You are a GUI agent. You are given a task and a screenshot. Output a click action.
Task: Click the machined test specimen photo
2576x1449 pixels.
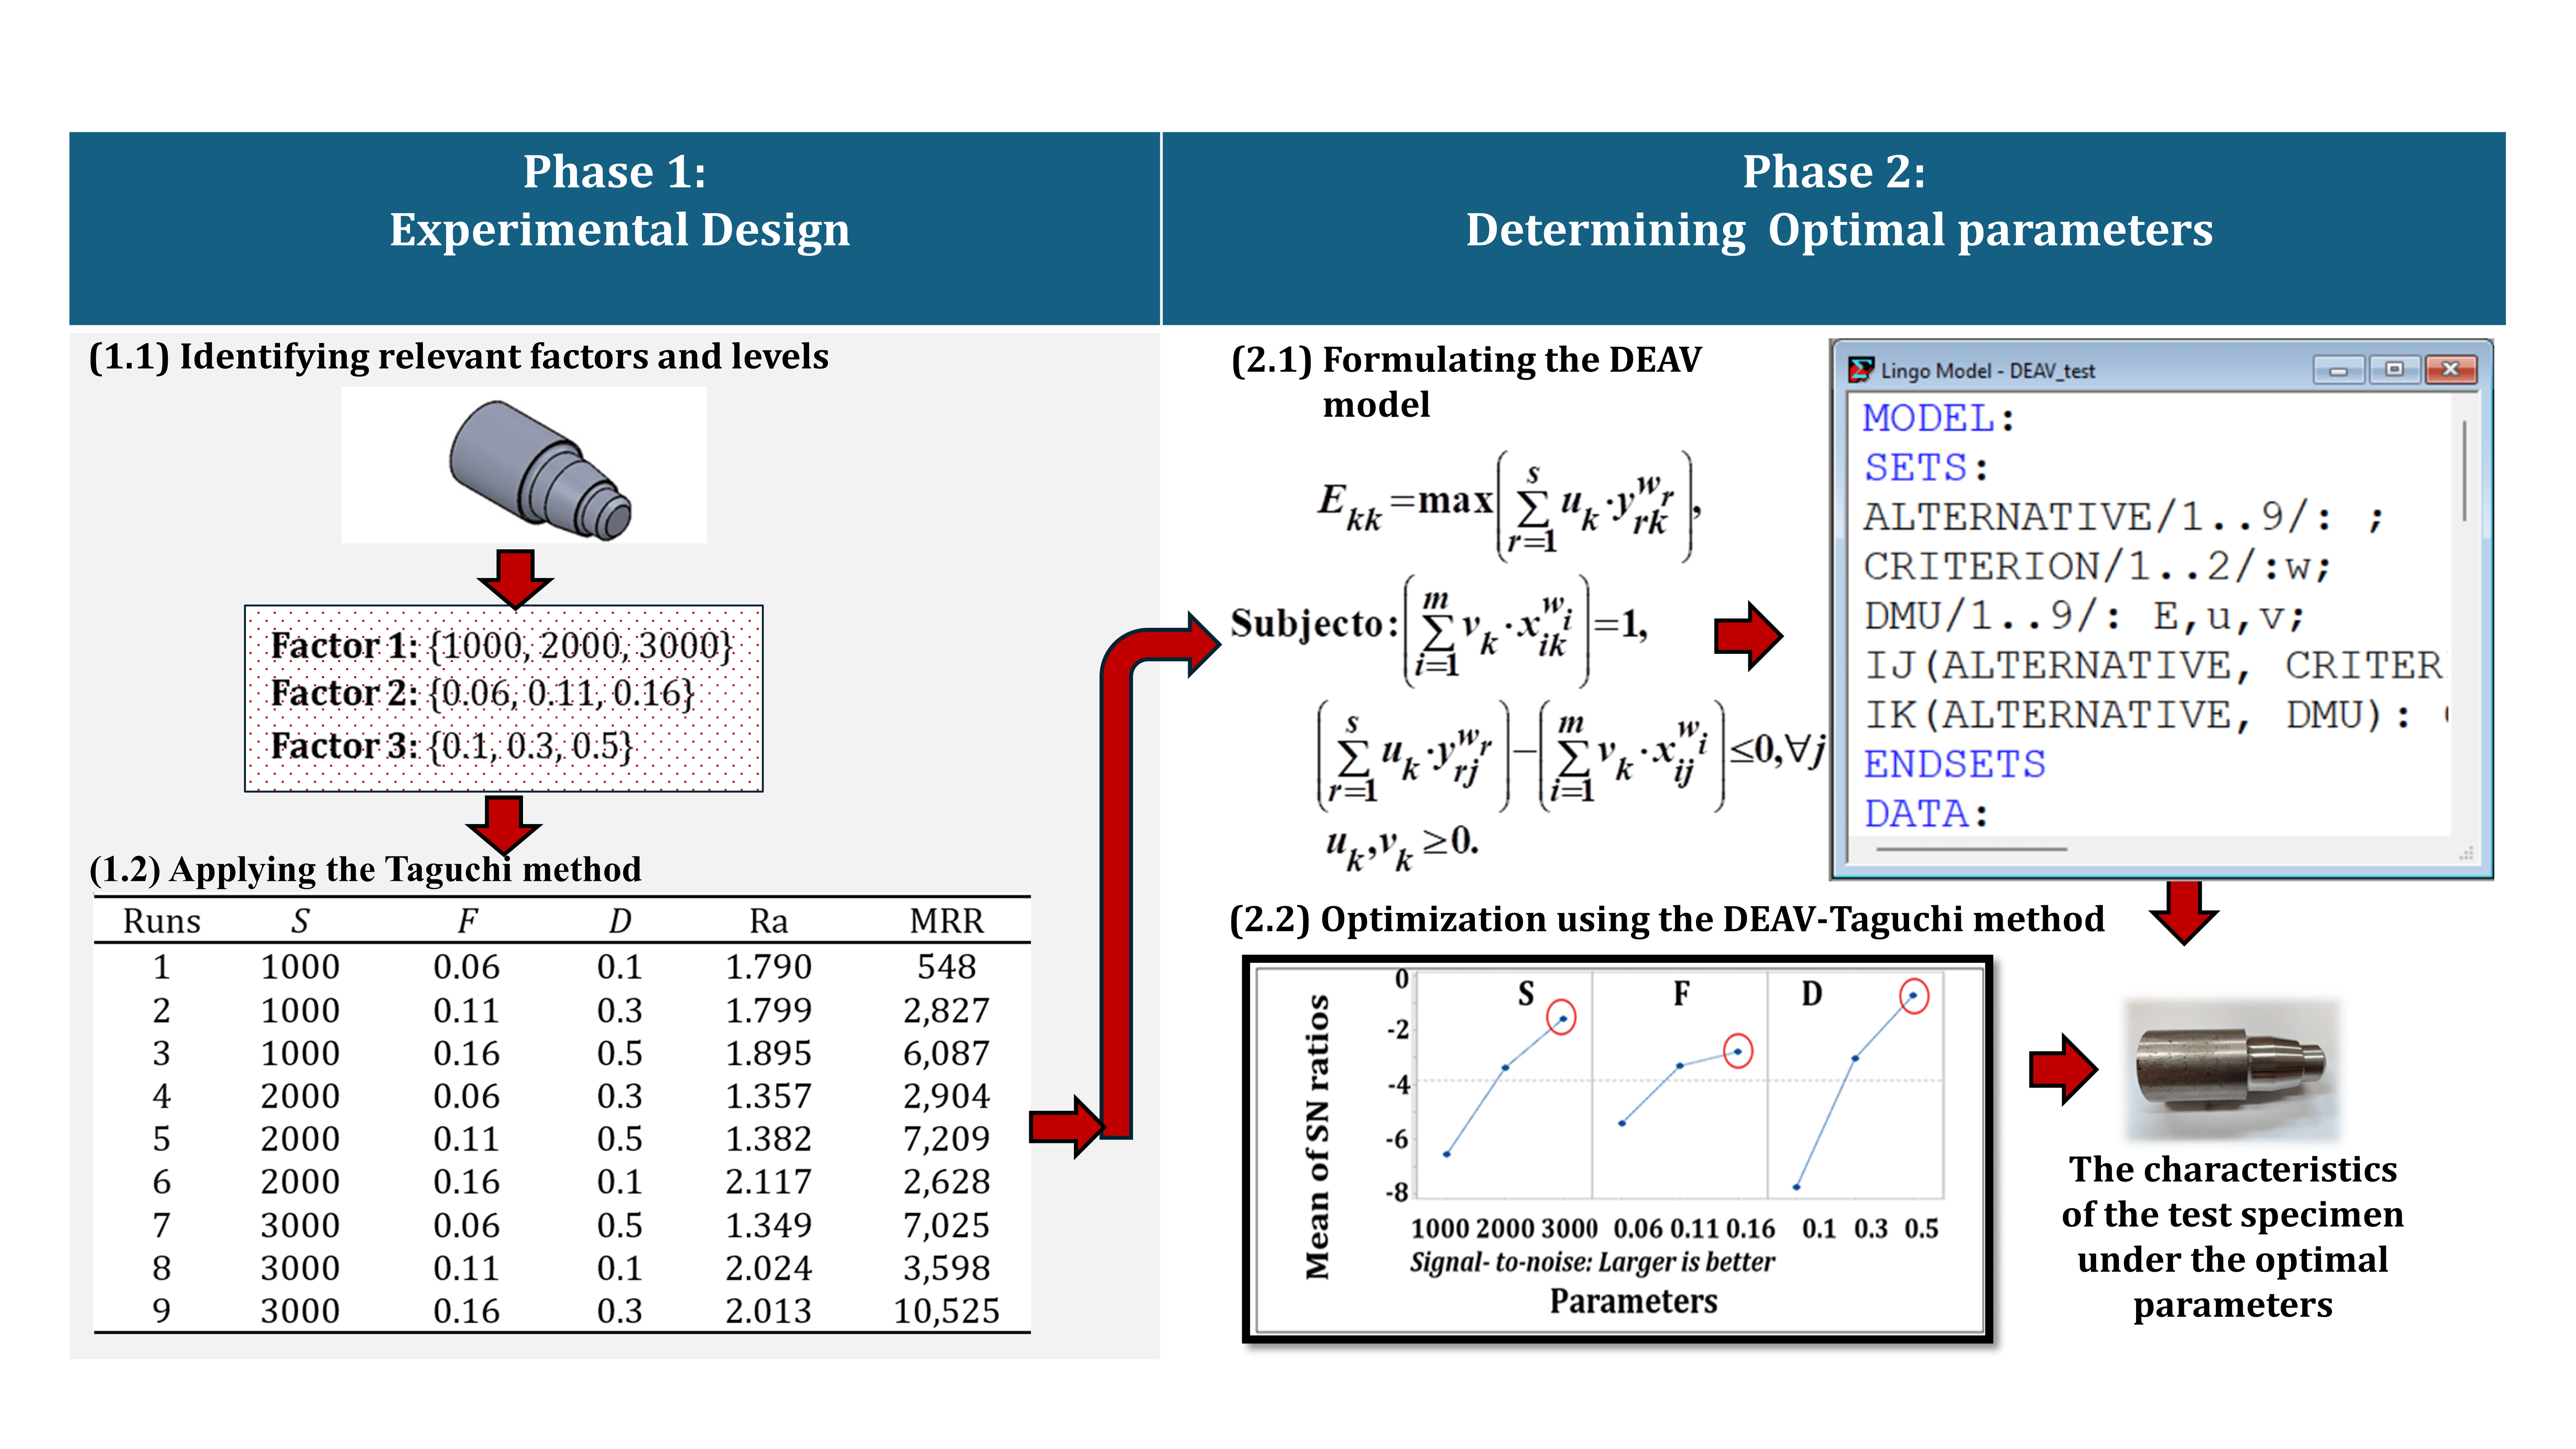[x=2232, y=1070]
